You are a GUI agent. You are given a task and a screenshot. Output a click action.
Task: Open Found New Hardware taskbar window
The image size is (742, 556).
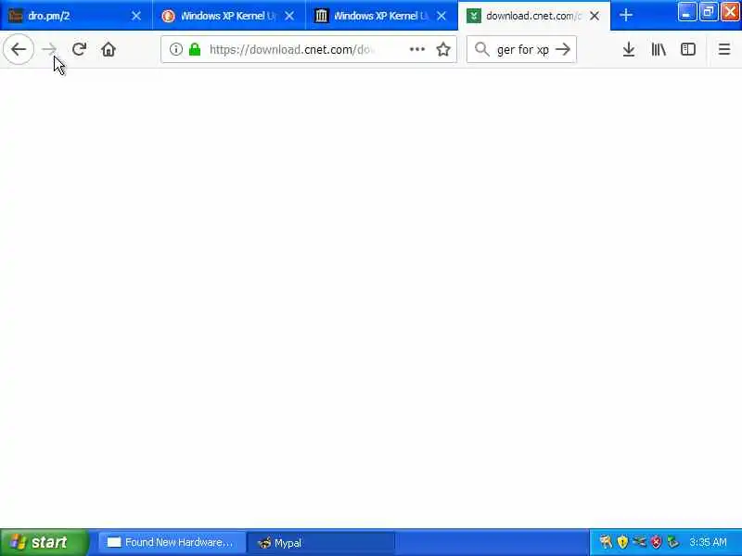point(173,542)
